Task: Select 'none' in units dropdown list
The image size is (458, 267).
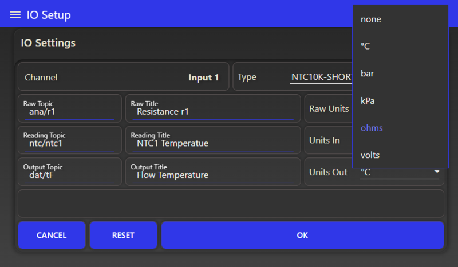Action: click(x=400, y=19)
